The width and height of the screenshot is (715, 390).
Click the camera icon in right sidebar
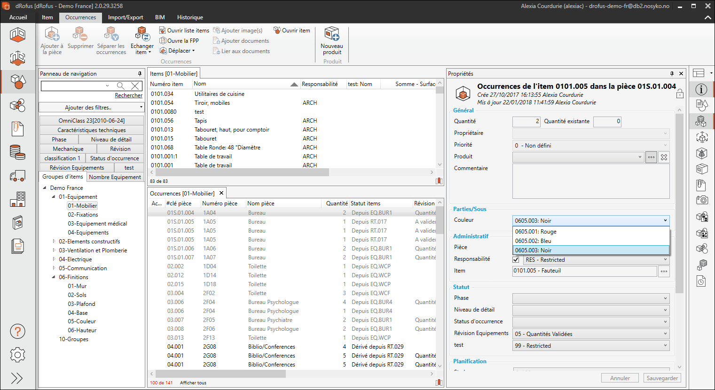[701, 200]
